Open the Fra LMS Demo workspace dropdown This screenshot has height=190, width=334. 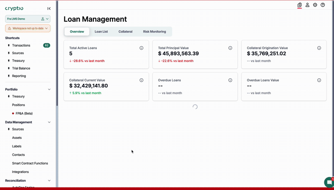click(28, 19)
